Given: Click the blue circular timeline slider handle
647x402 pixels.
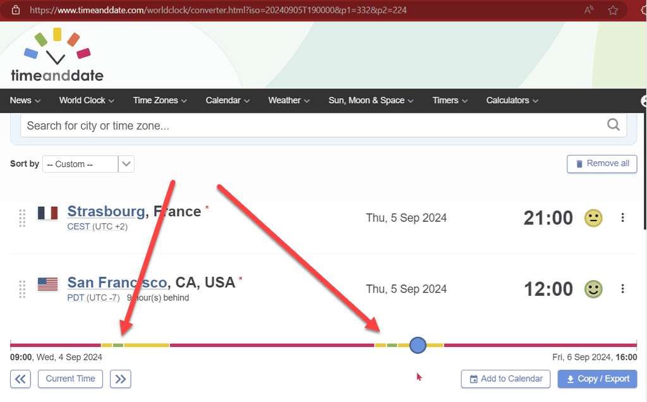Looking at the screenshot, I should 418,345.
